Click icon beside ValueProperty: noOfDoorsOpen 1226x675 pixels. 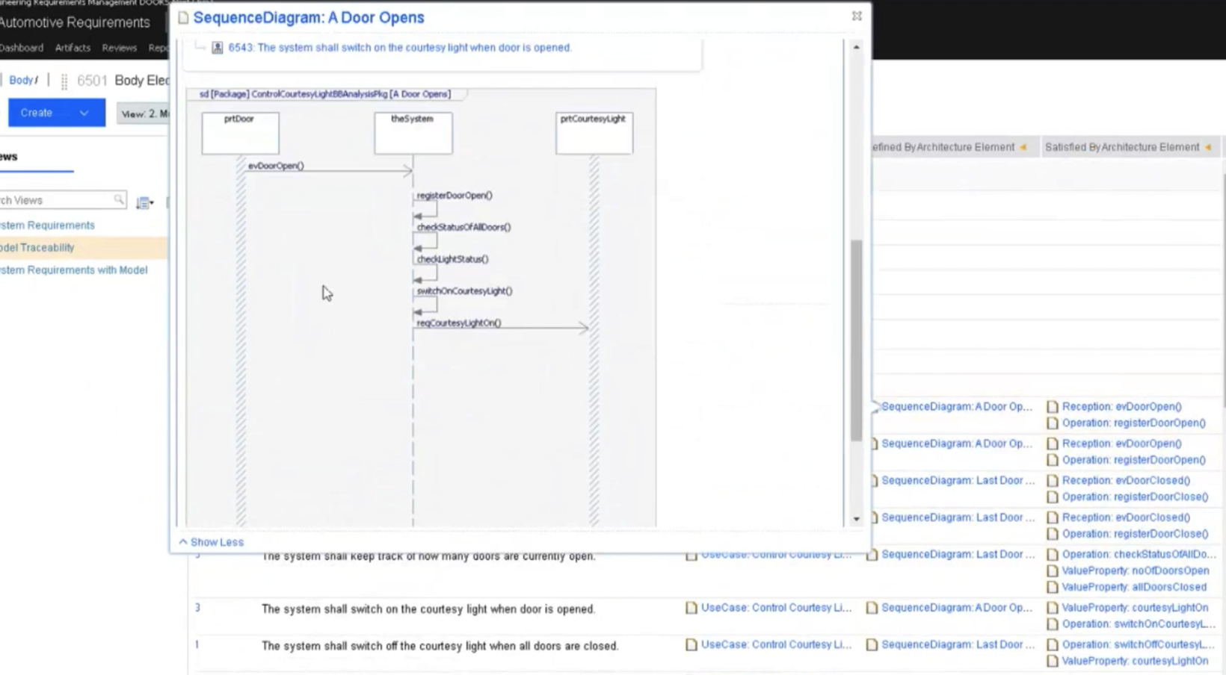pos(1053,571)
